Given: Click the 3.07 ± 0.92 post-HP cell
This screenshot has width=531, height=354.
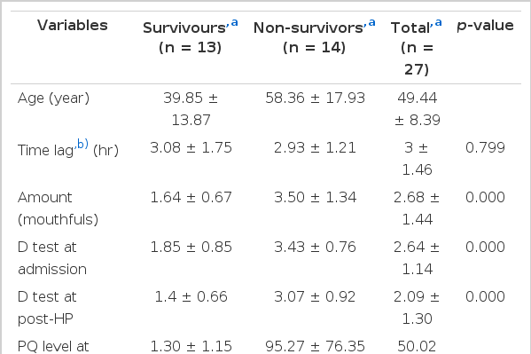Looking at the screenshot, I should point(315,296).
